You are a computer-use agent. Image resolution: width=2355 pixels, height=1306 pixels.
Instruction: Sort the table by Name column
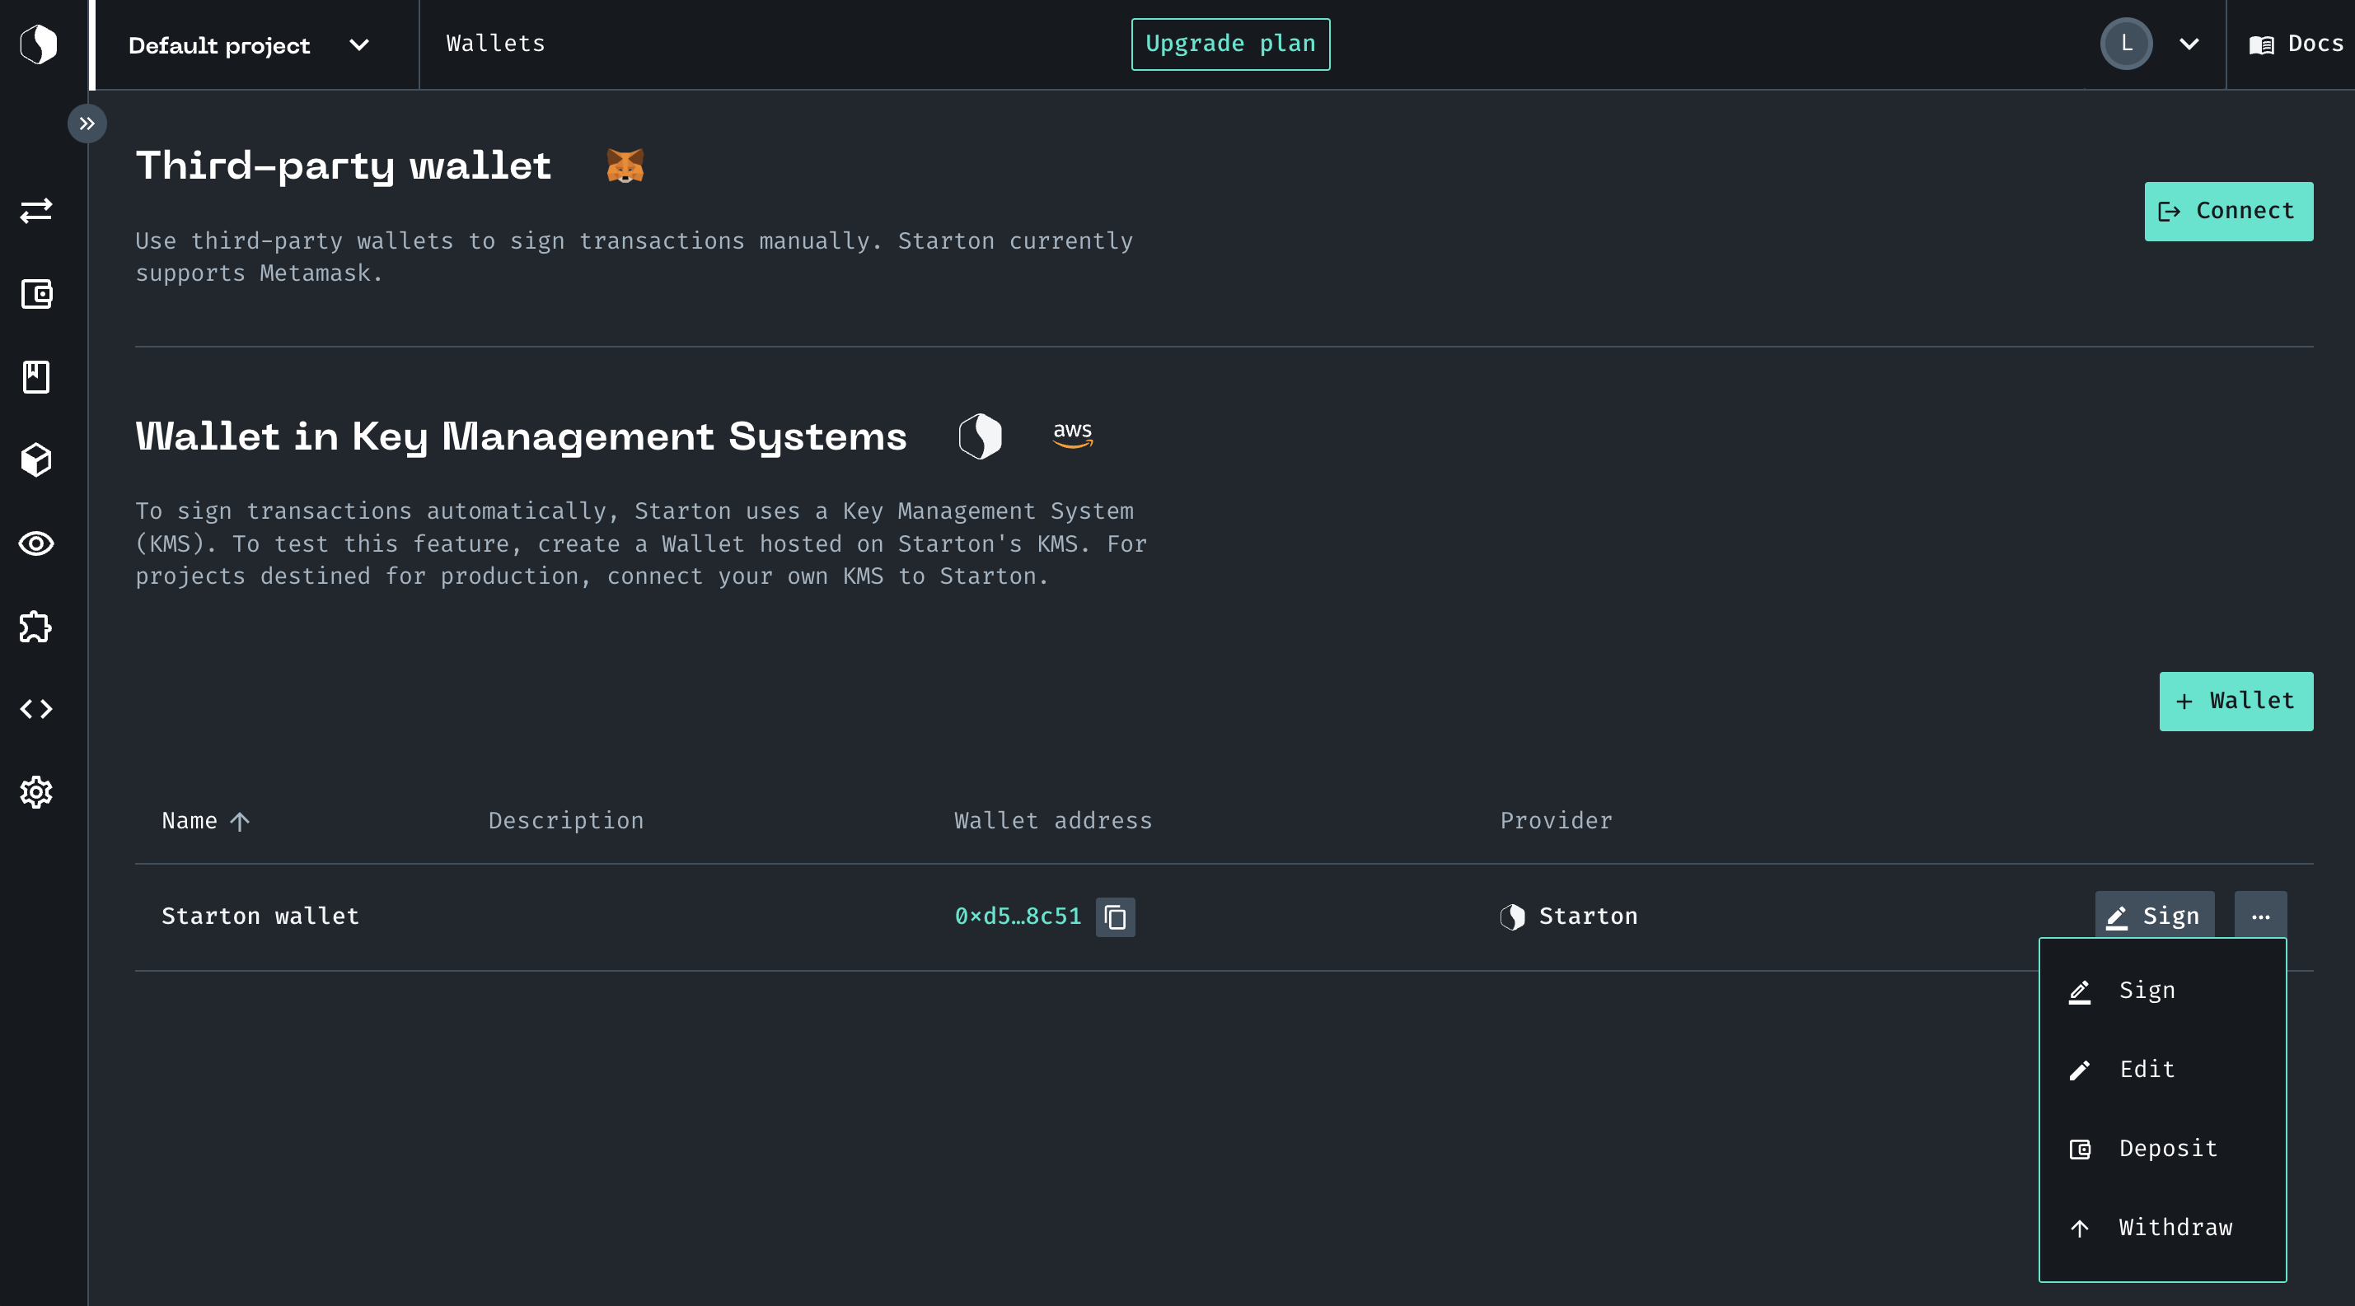(x=206, y=820)
